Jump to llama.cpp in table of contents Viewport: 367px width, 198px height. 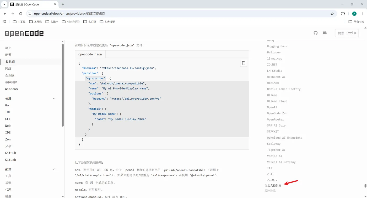click(x=274, y=59)
